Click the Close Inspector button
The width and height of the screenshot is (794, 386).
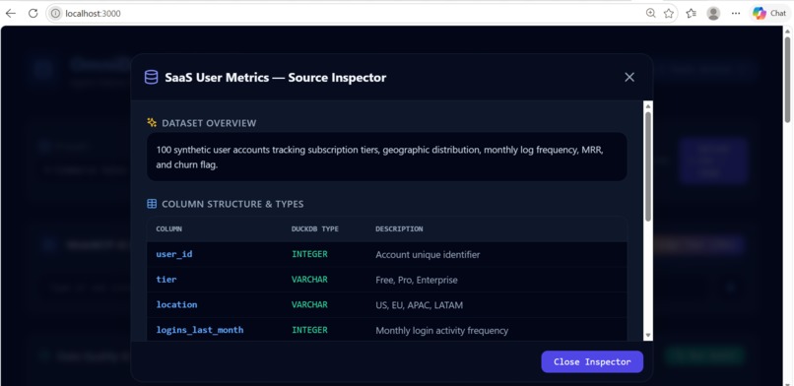(x=592, y=361)
